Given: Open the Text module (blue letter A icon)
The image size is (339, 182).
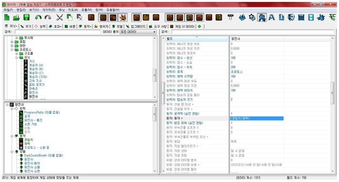Looking at the screenshot, I should point(272,17).
